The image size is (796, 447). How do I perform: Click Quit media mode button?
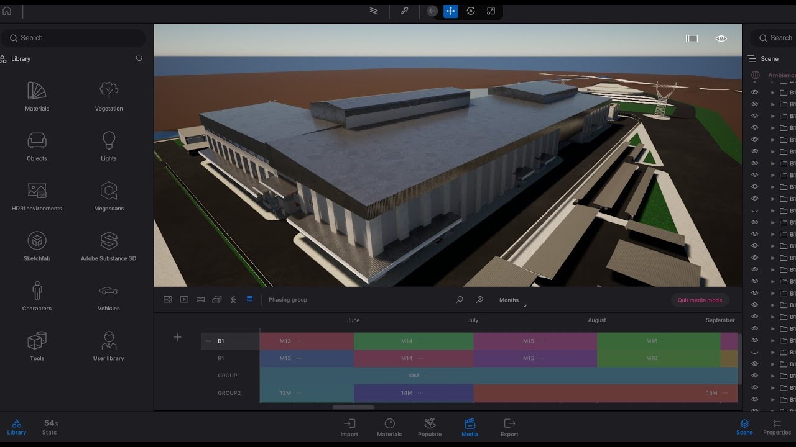coord(700,300)
